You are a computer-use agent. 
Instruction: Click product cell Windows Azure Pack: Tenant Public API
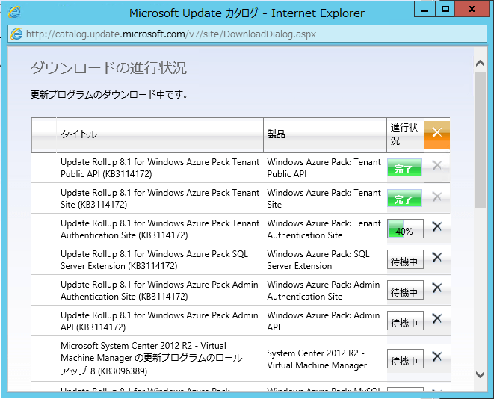[x=324, y=168]
